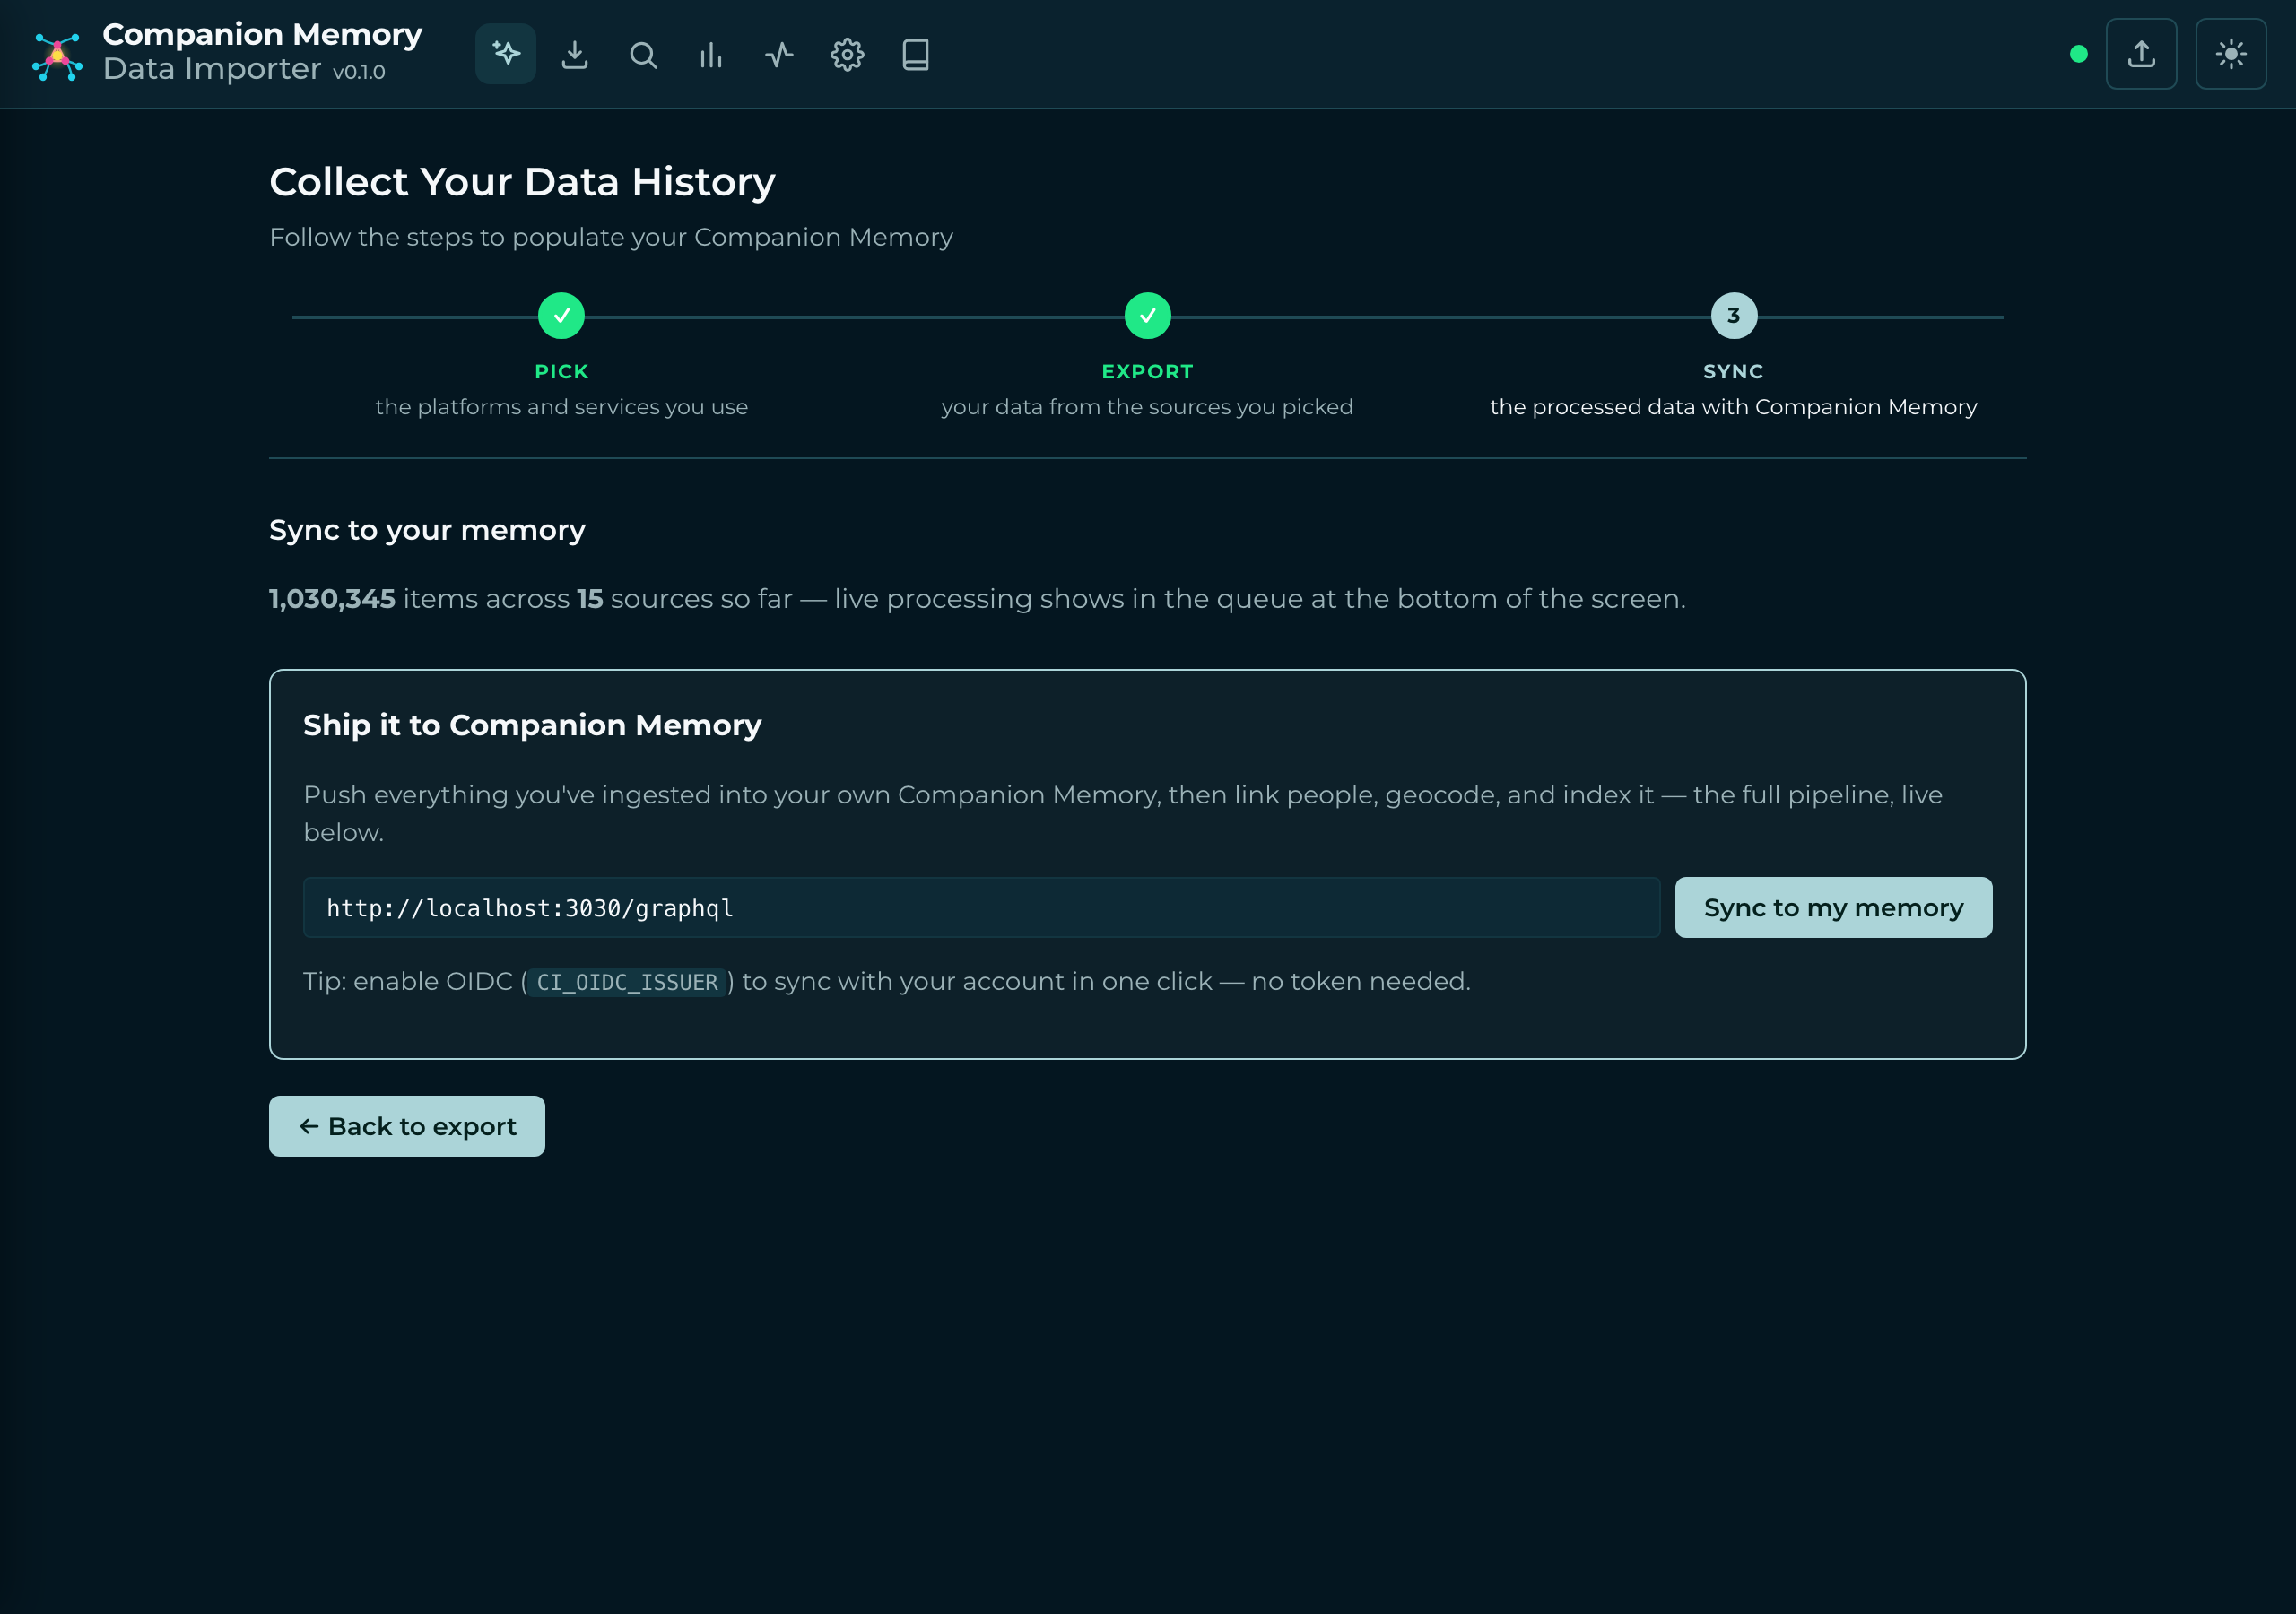Select step 3 SYNC circle
Viewport: 2296px width, 1614px height.
pyautogui.click(x=1733, y=316)
